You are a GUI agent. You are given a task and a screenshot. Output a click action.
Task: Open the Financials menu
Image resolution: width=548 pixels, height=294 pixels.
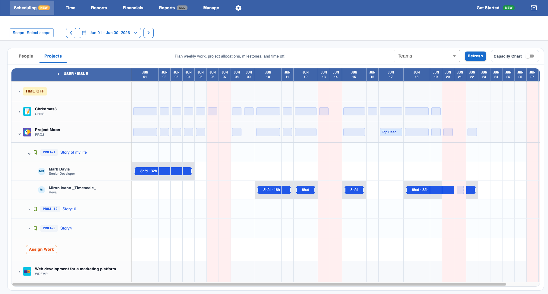(x=133, y=8)
